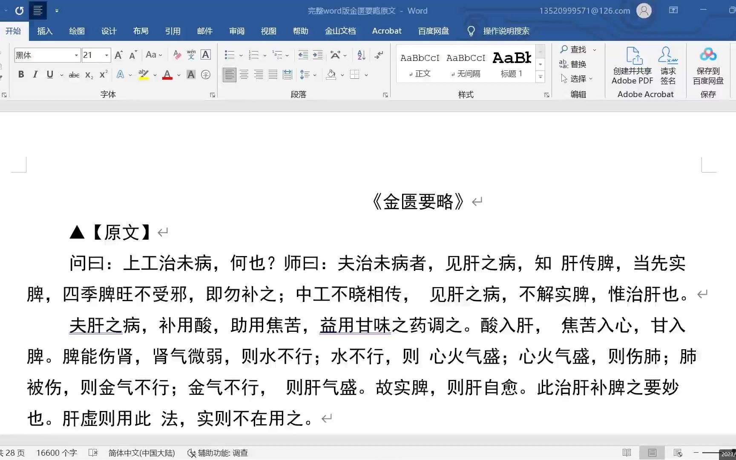Align the text left
The width and height of the screenshot is (736, 460).
point(230,75)
